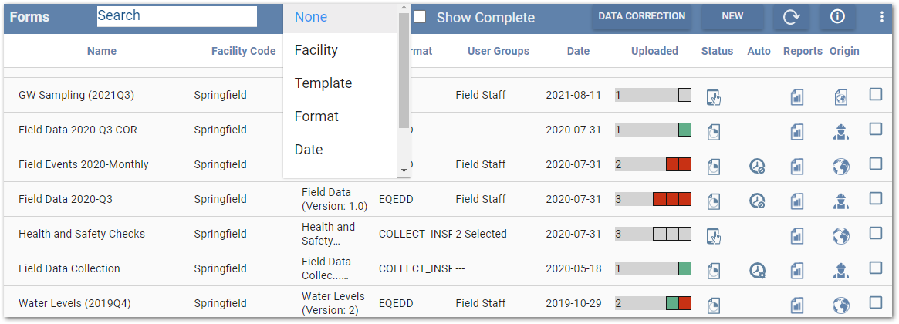Screen dimensions: 899x324
Task: Click the NEW button
Action: click(x=732, y=16)
